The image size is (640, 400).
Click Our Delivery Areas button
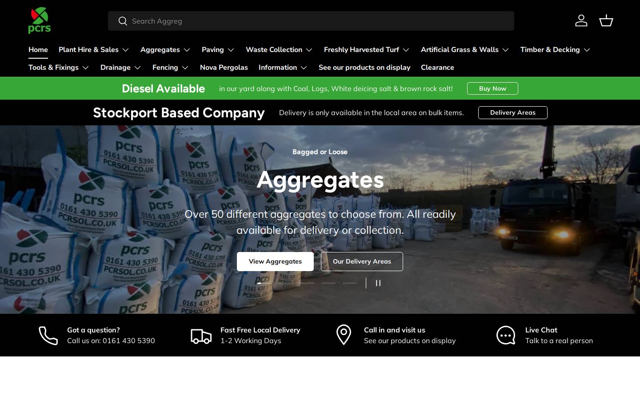click(362, 261)
